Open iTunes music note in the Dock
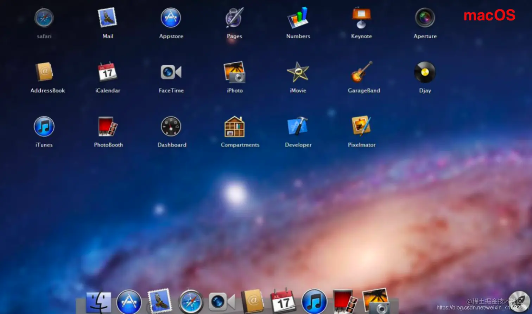Image resolution: width=532 pixels, height=314 pixels. [x=314, y=302]
